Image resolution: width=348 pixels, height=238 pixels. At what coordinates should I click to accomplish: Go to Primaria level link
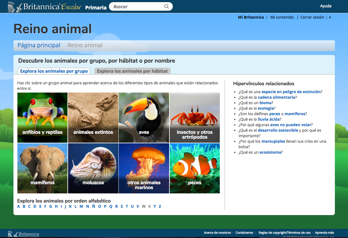pyautogui.click(x=96, y=8)
